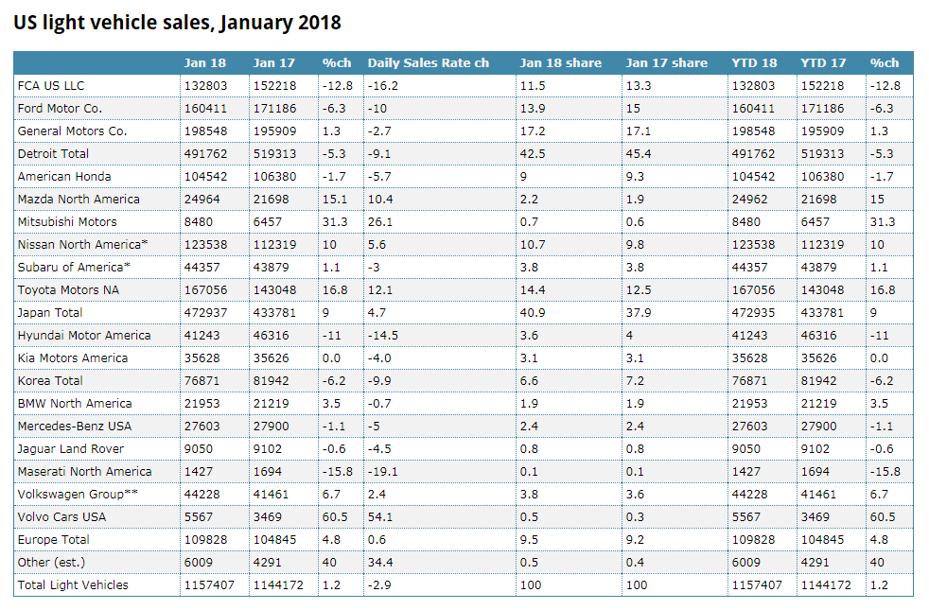Click the 'Jan 17 share' column header
Image resolution: width=929 pixels, height=610 pixels.
tap(666, 62)
